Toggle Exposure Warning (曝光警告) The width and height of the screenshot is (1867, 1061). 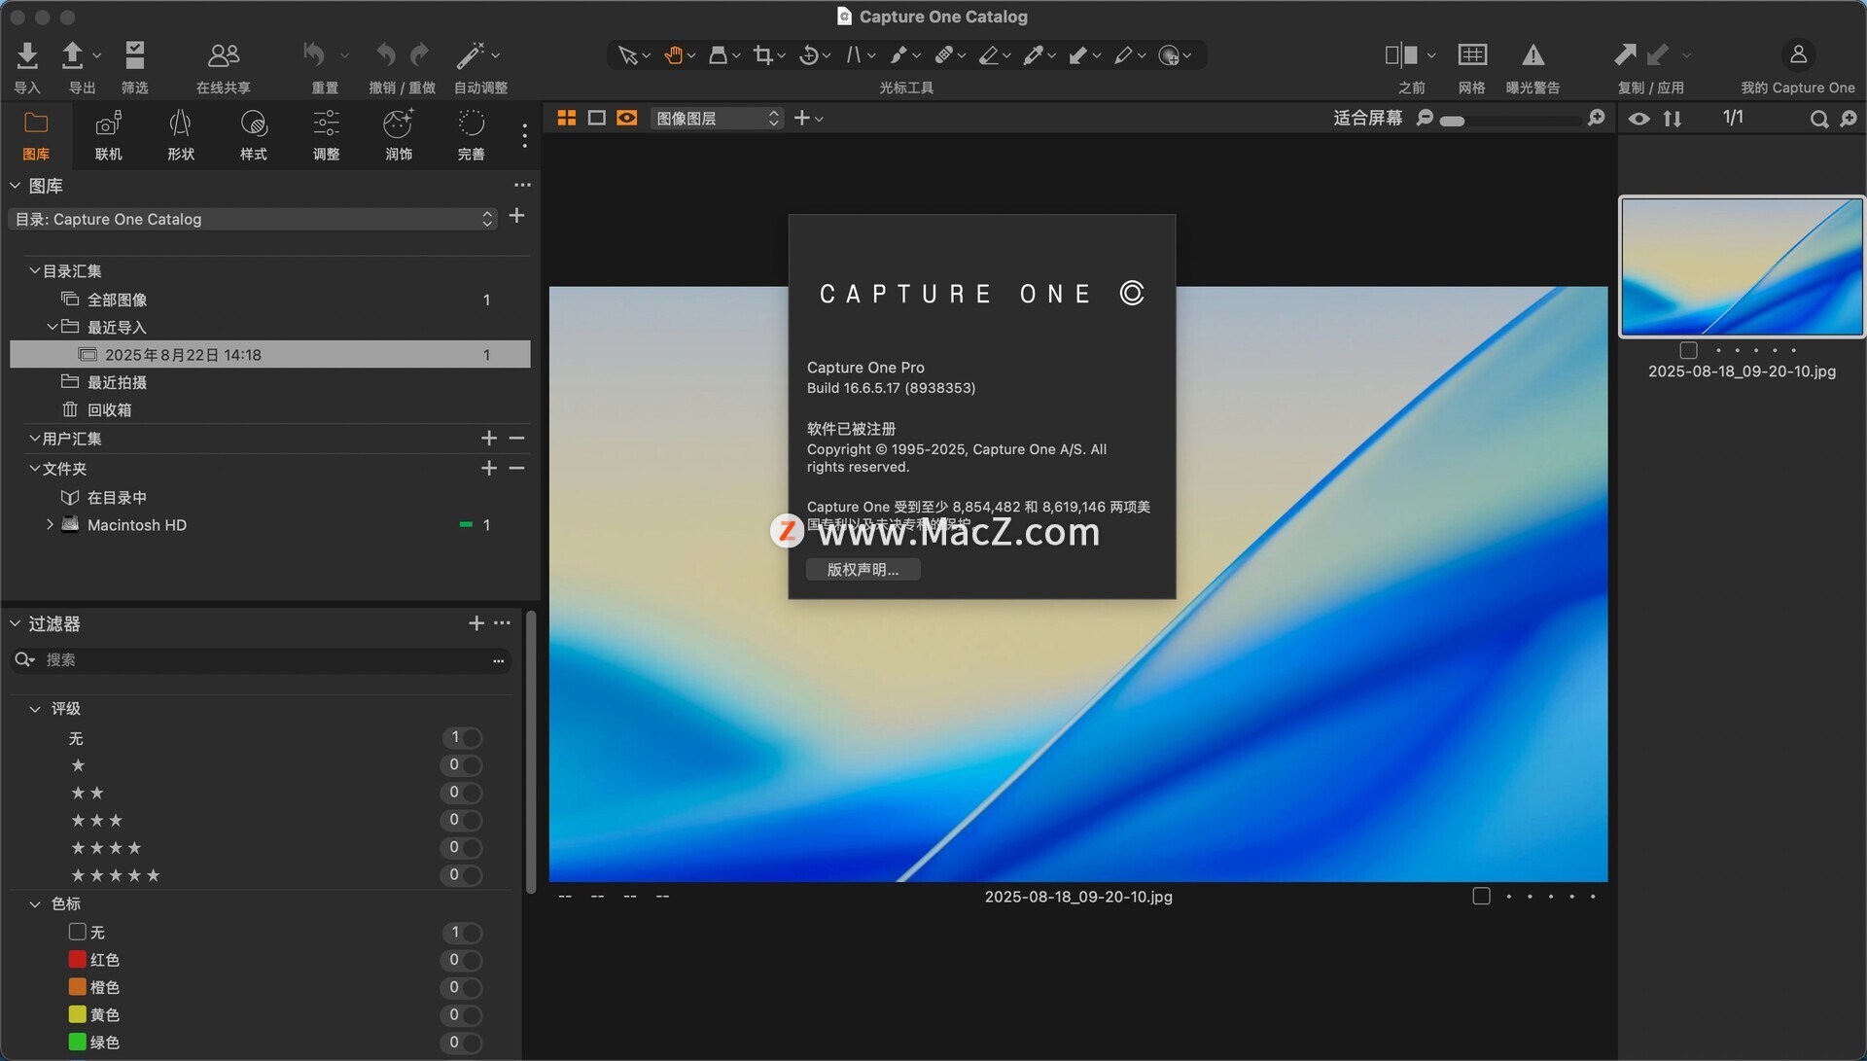1532,55
